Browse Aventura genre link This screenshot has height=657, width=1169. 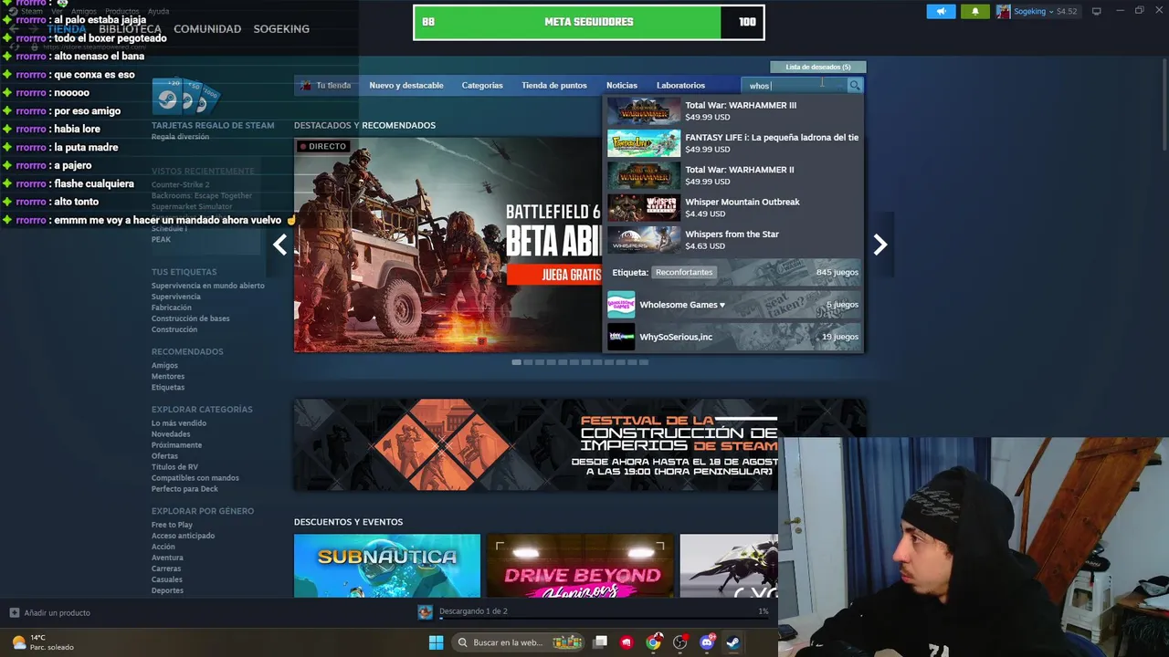[x=167, y=558]
